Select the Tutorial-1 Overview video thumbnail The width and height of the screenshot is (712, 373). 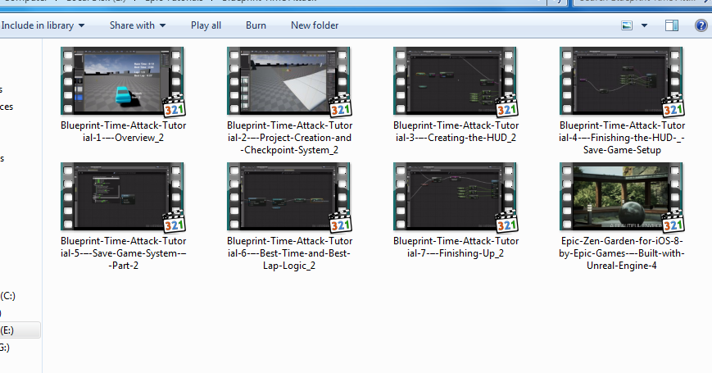pyautogui.click(x=123, y=81)
